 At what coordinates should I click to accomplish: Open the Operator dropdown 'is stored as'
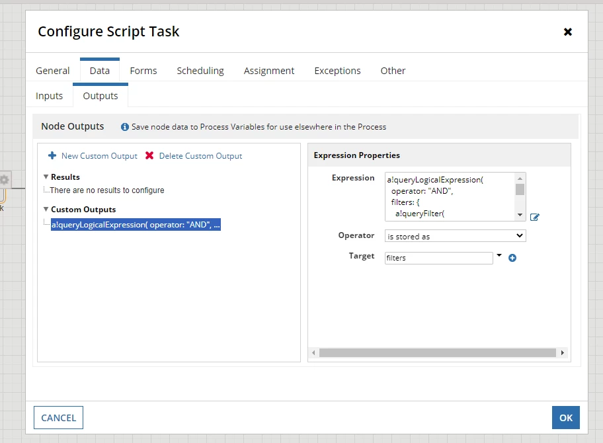tap(456, 236)
